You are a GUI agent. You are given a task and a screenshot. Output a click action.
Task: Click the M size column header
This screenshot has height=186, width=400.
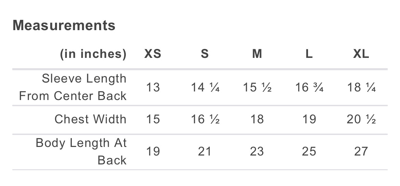point(257,54)
